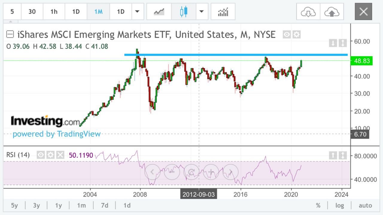Select the area line chart style
The width and height of the screenshot is (383, 215).
159,12
